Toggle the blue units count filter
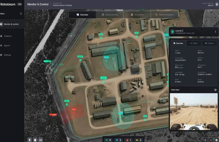 [x=117, y=139]
